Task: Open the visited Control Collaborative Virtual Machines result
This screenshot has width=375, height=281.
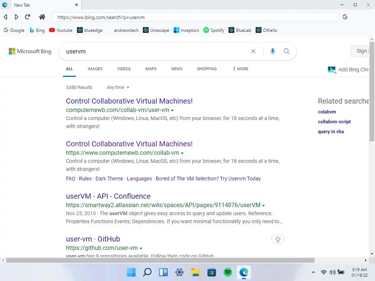Action: coord(129,144)
